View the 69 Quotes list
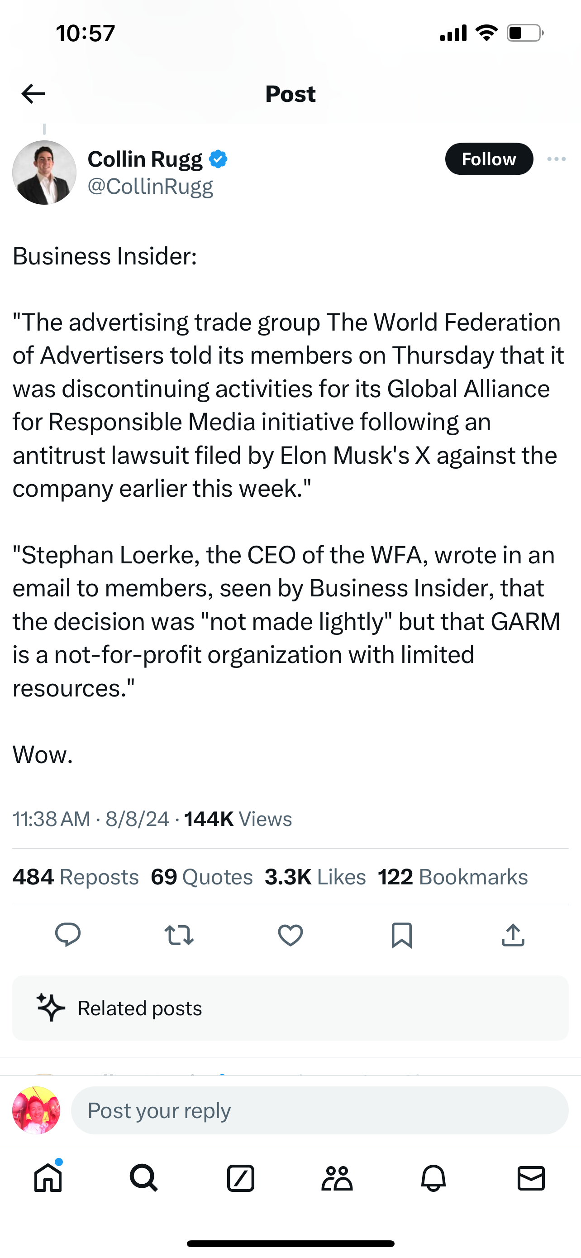The width and height of the screenshot is (581, 1258). (201, 877)
